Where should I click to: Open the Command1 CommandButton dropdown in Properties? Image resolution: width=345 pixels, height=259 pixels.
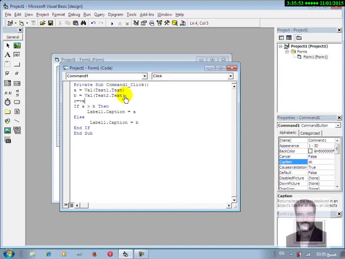click(338, 126)
